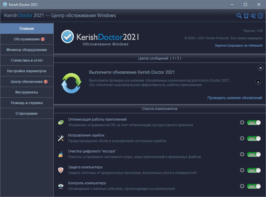Click the Kerish Doctor checkmark logo

coord(67,37)
